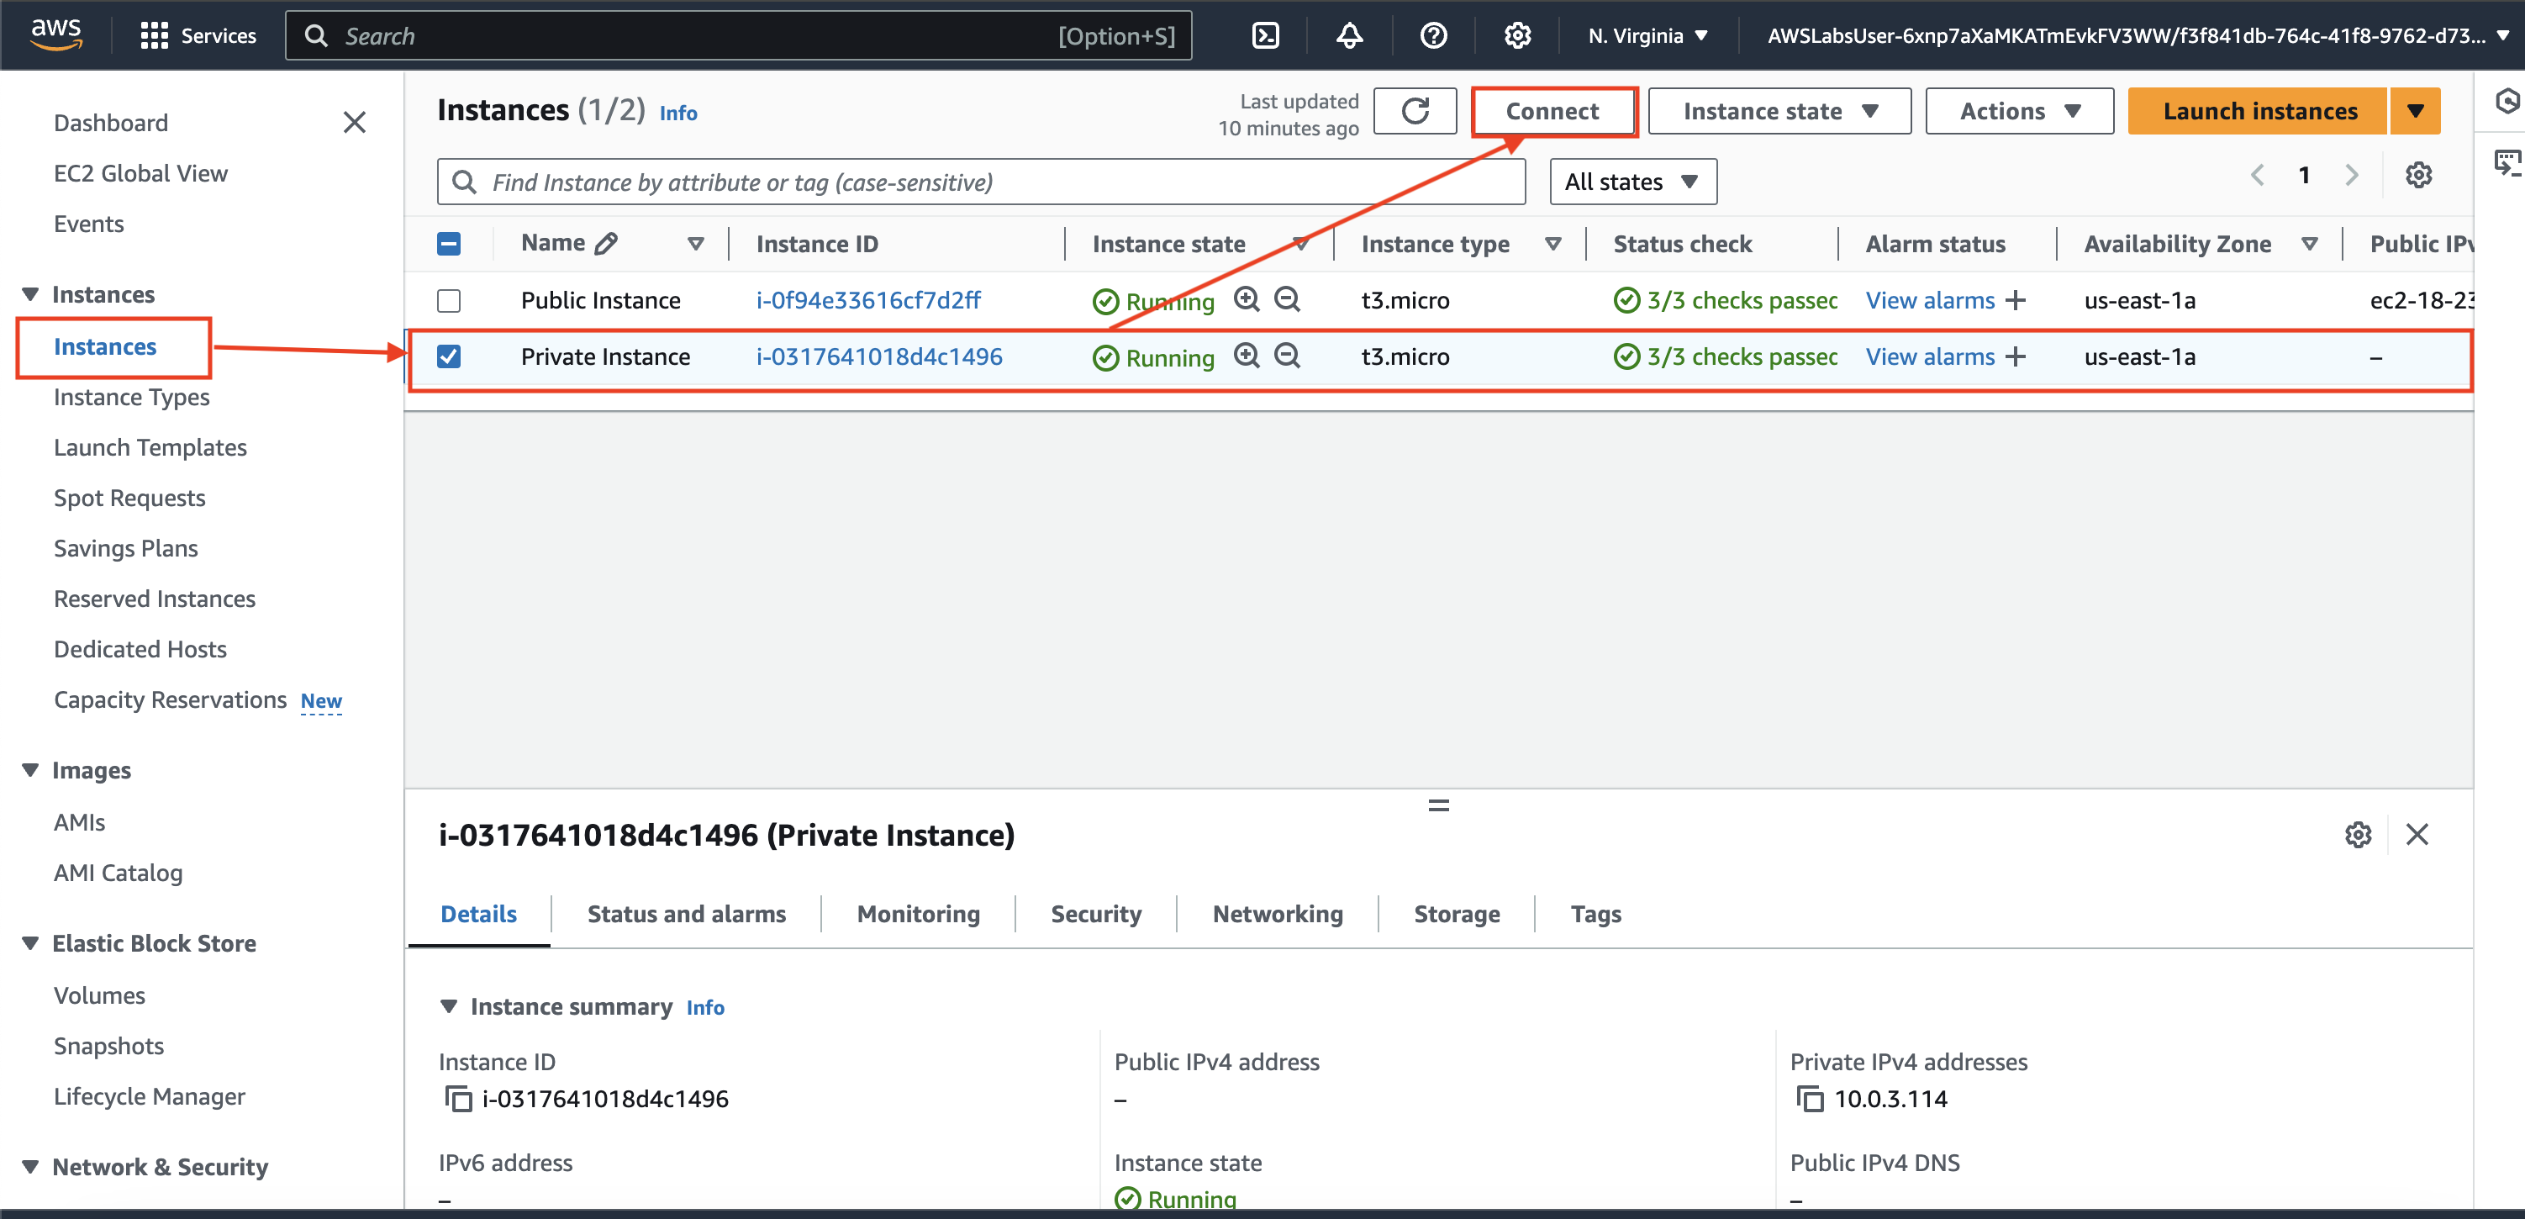This screenshot has height=1219, width=2525.
Task: Click the Find Instance filter field
Action: point(981,182)
